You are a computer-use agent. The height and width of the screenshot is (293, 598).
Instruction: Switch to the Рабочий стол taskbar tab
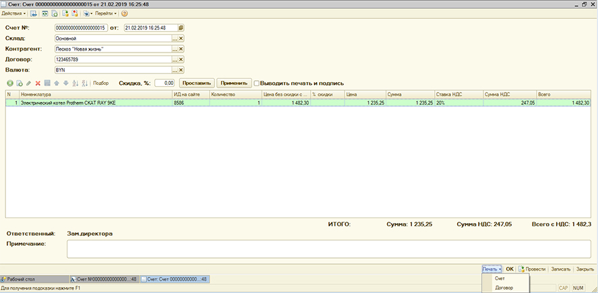[34, 279]
